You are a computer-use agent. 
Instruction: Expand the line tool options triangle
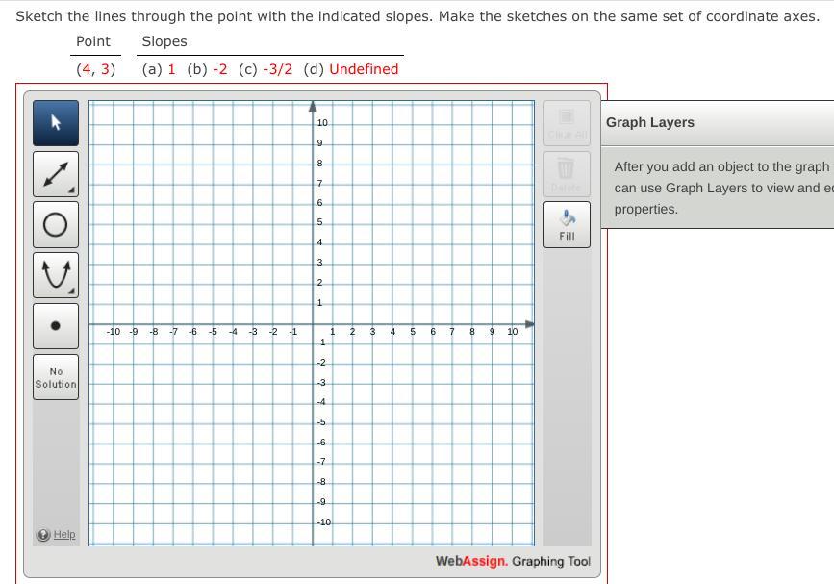71,190
